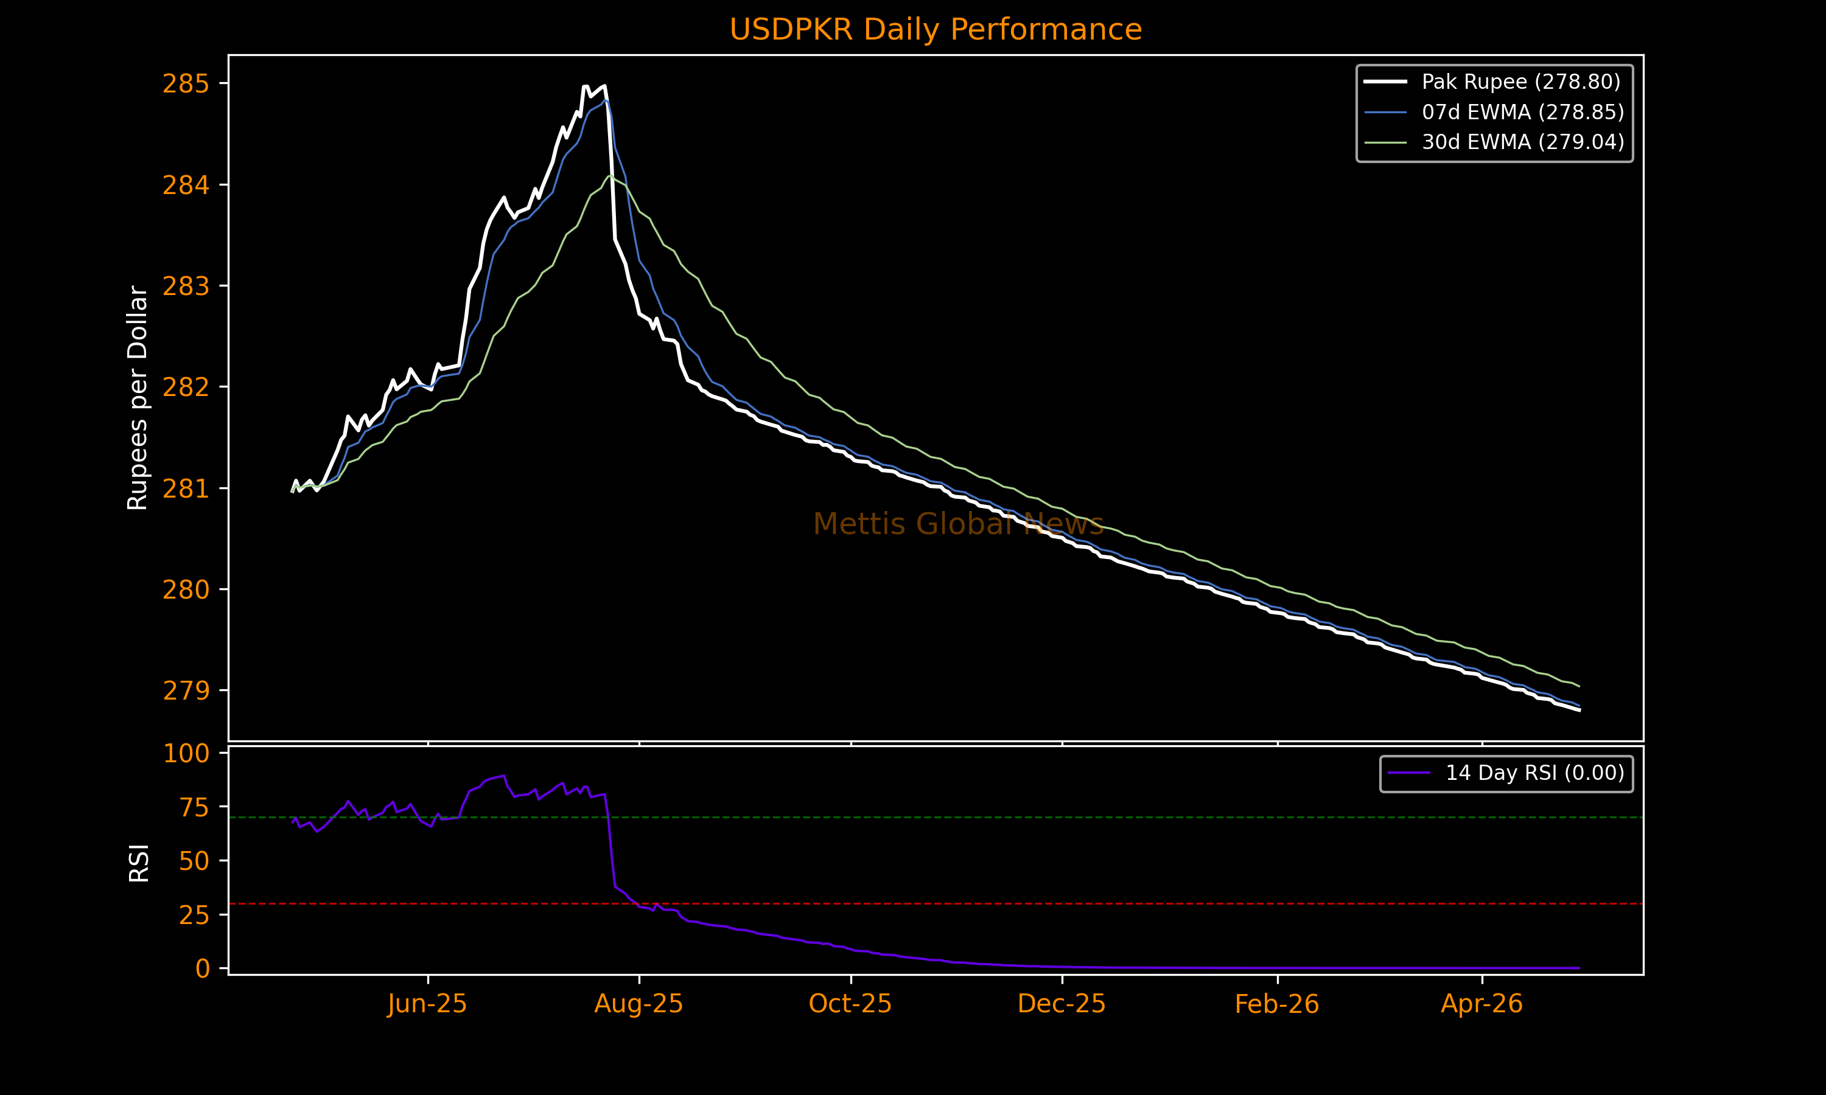The image size is (1826, 1095).
Task: Click the Oct-25 x-axis label
Action: pos(850,1004)
